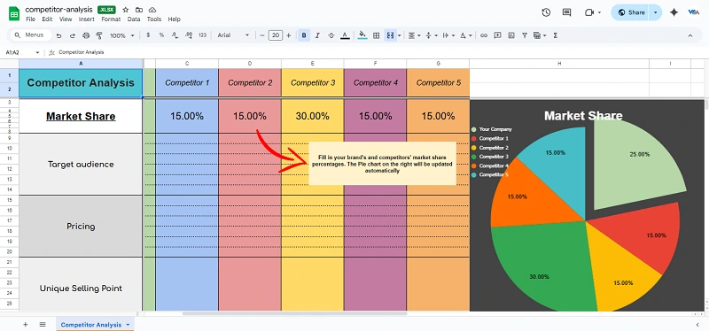The height and width of the screenshot is (331, 709).
Task: Open the fill color picker
Action: (x=362, y=35)
